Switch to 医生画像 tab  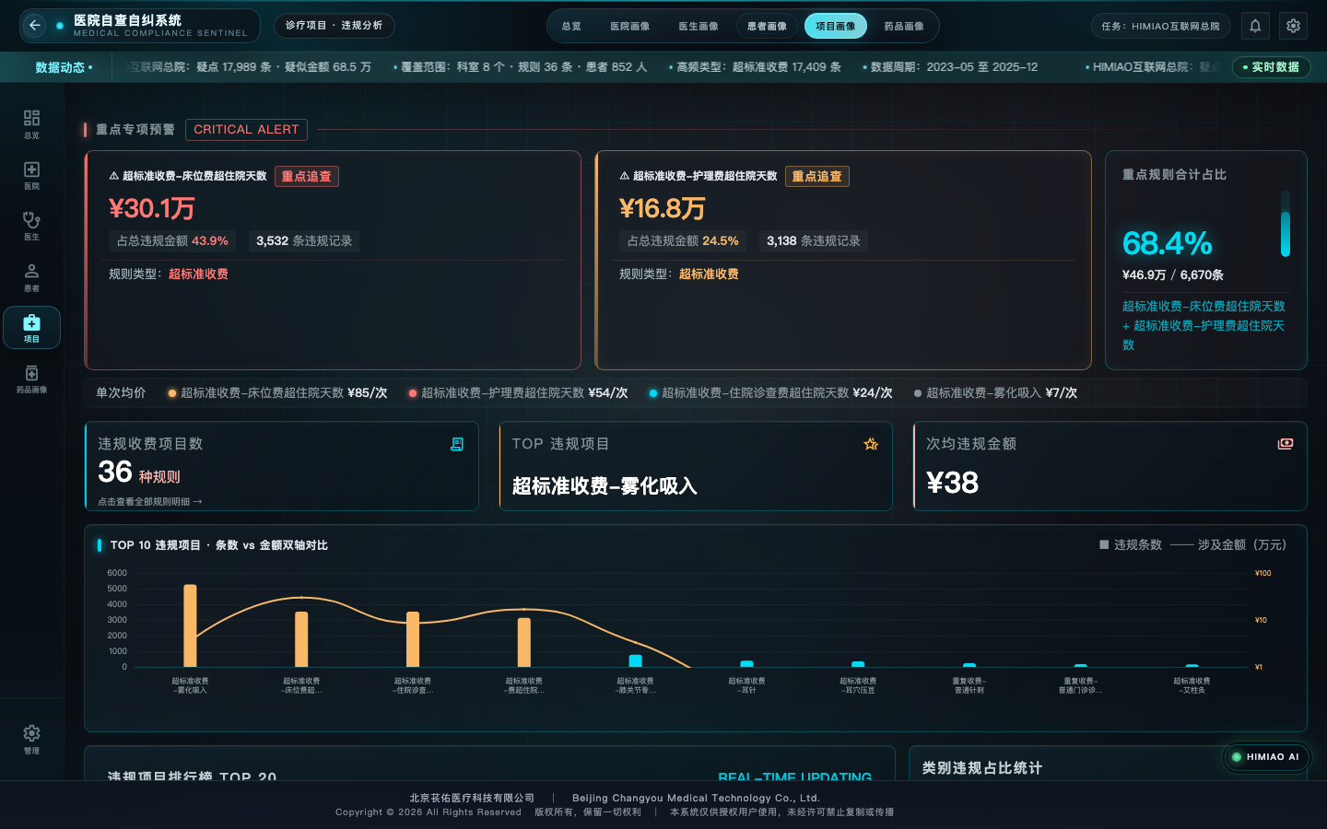click(699, 26)
